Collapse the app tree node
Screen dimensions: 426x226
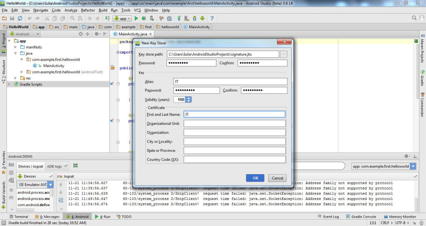pyautogui.click(x=10, y=41)
